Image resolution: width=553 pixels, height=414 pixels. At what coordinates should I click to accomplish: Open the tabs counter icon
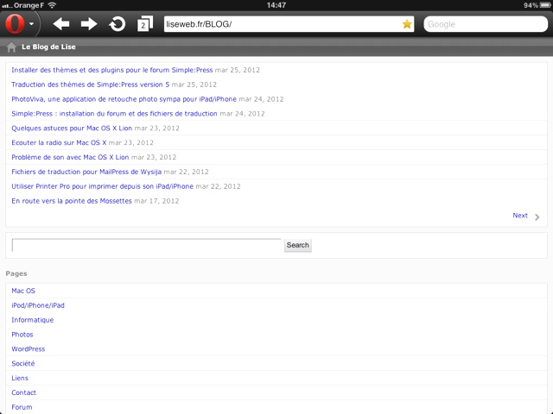click(x=145, y=24)
